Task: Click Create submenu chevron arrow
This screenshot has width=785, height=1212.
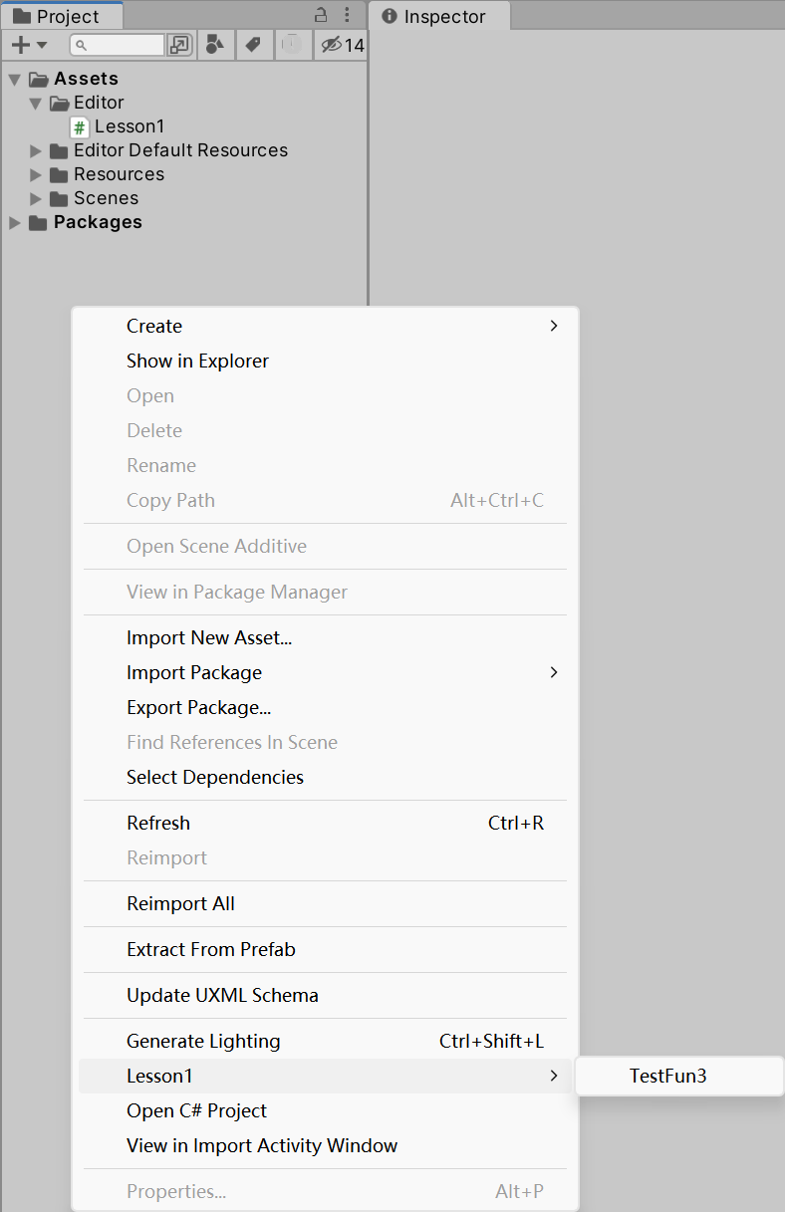Action: coord(554,326)
